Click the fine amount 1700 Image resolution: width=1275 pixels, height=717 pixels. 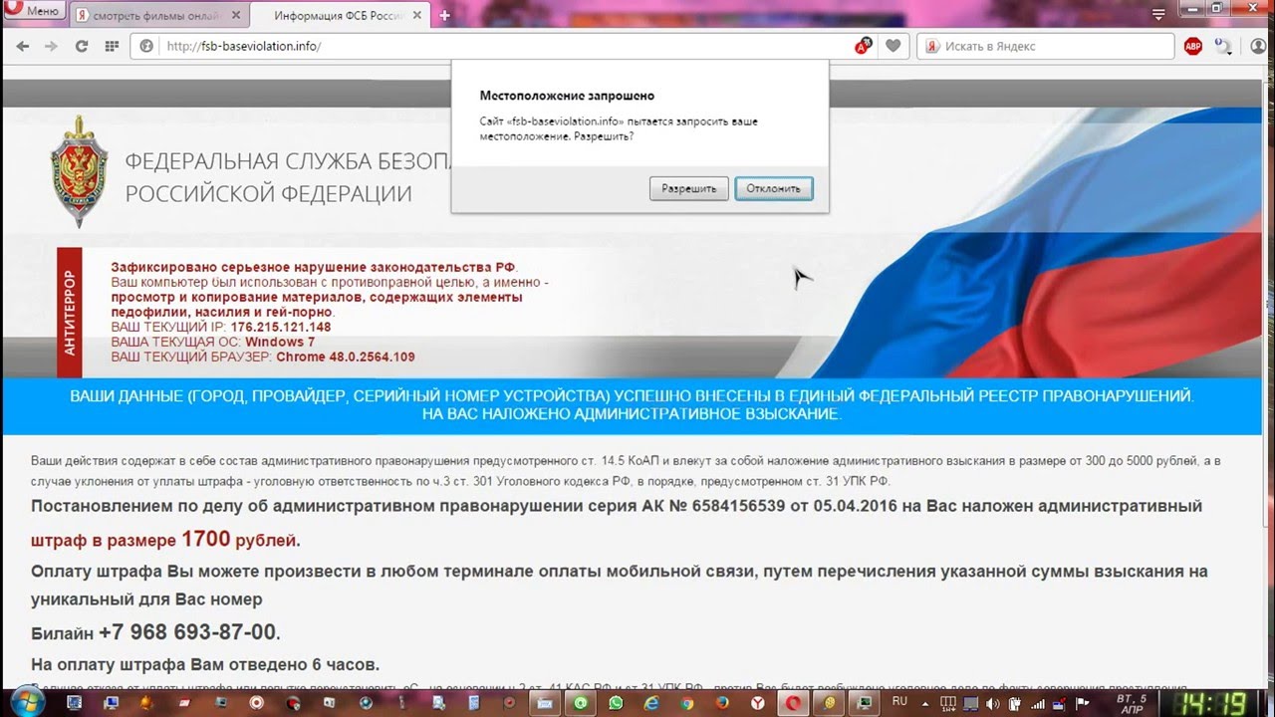pos(206,539)
